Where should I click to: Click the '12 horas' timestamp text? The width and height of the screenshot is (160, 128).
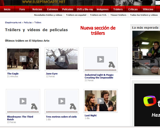point(50,76)
